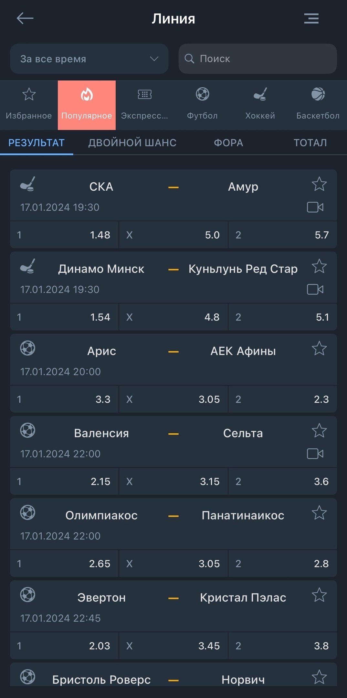
Task: Open video stream for СКА – Амур
Action: pos(315,207)
